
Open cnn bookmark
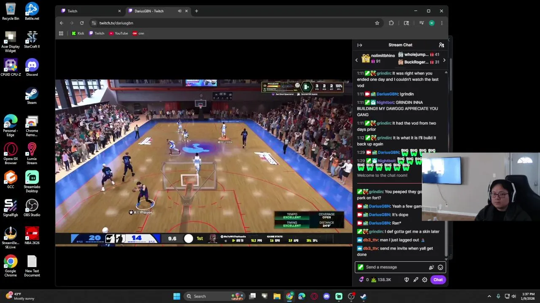click(138, 33)
